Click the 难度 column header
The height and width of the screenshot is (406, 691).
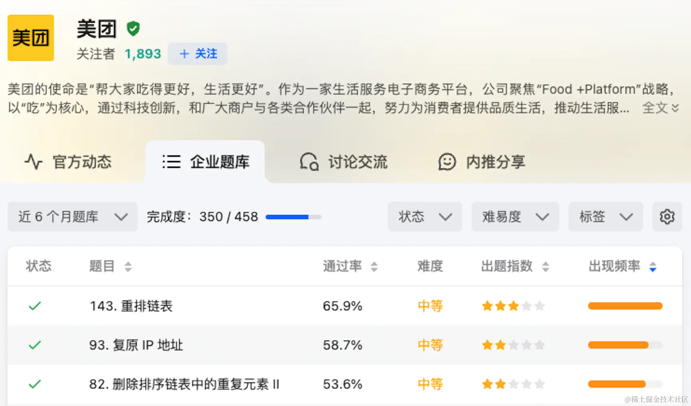[x=430, y=266]
